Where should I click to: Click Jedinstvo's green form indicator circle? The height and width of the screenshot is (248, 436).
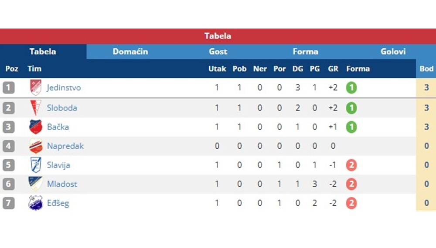point(351,87)
